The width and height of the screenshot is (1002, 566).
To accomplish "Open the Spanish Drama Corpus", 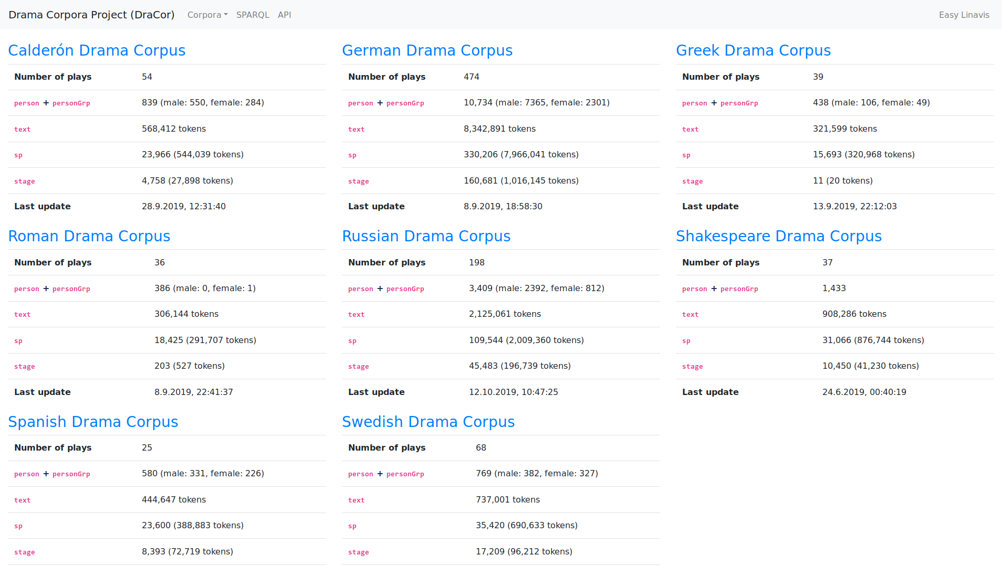I will pos(93,422).
